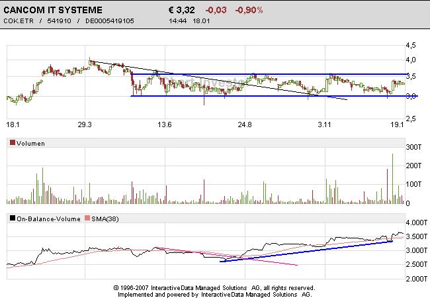Viewport: 430px width, 298px height.
Task: Click the 4,0 price axis label
Action: 411,60
